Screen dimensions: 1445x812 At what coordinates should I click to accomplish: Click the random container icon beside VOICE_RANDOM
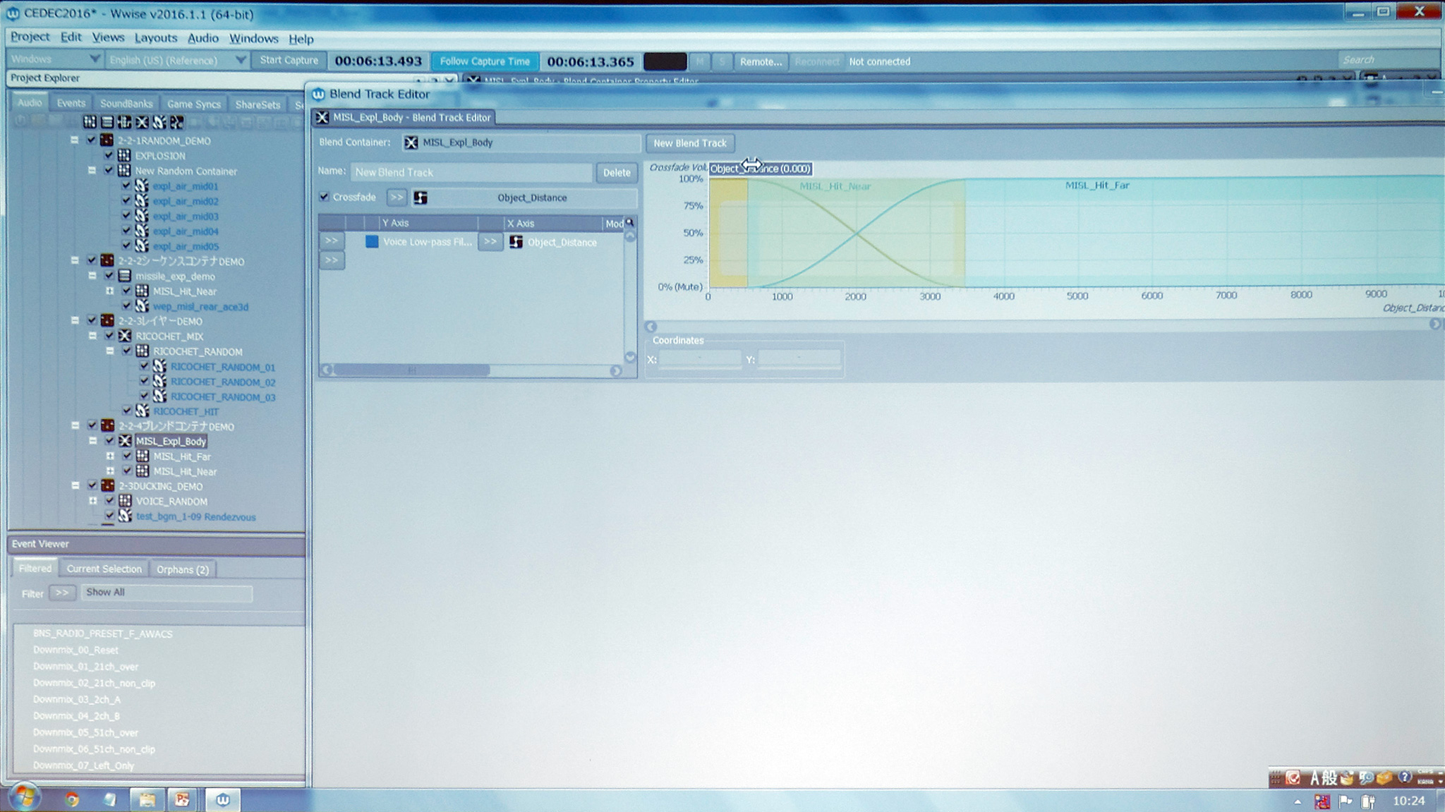[126, 501]
